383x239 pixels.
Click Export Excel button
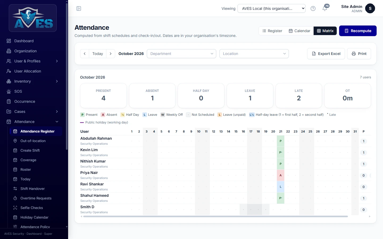pyautogui.click(x=326, y=54)
